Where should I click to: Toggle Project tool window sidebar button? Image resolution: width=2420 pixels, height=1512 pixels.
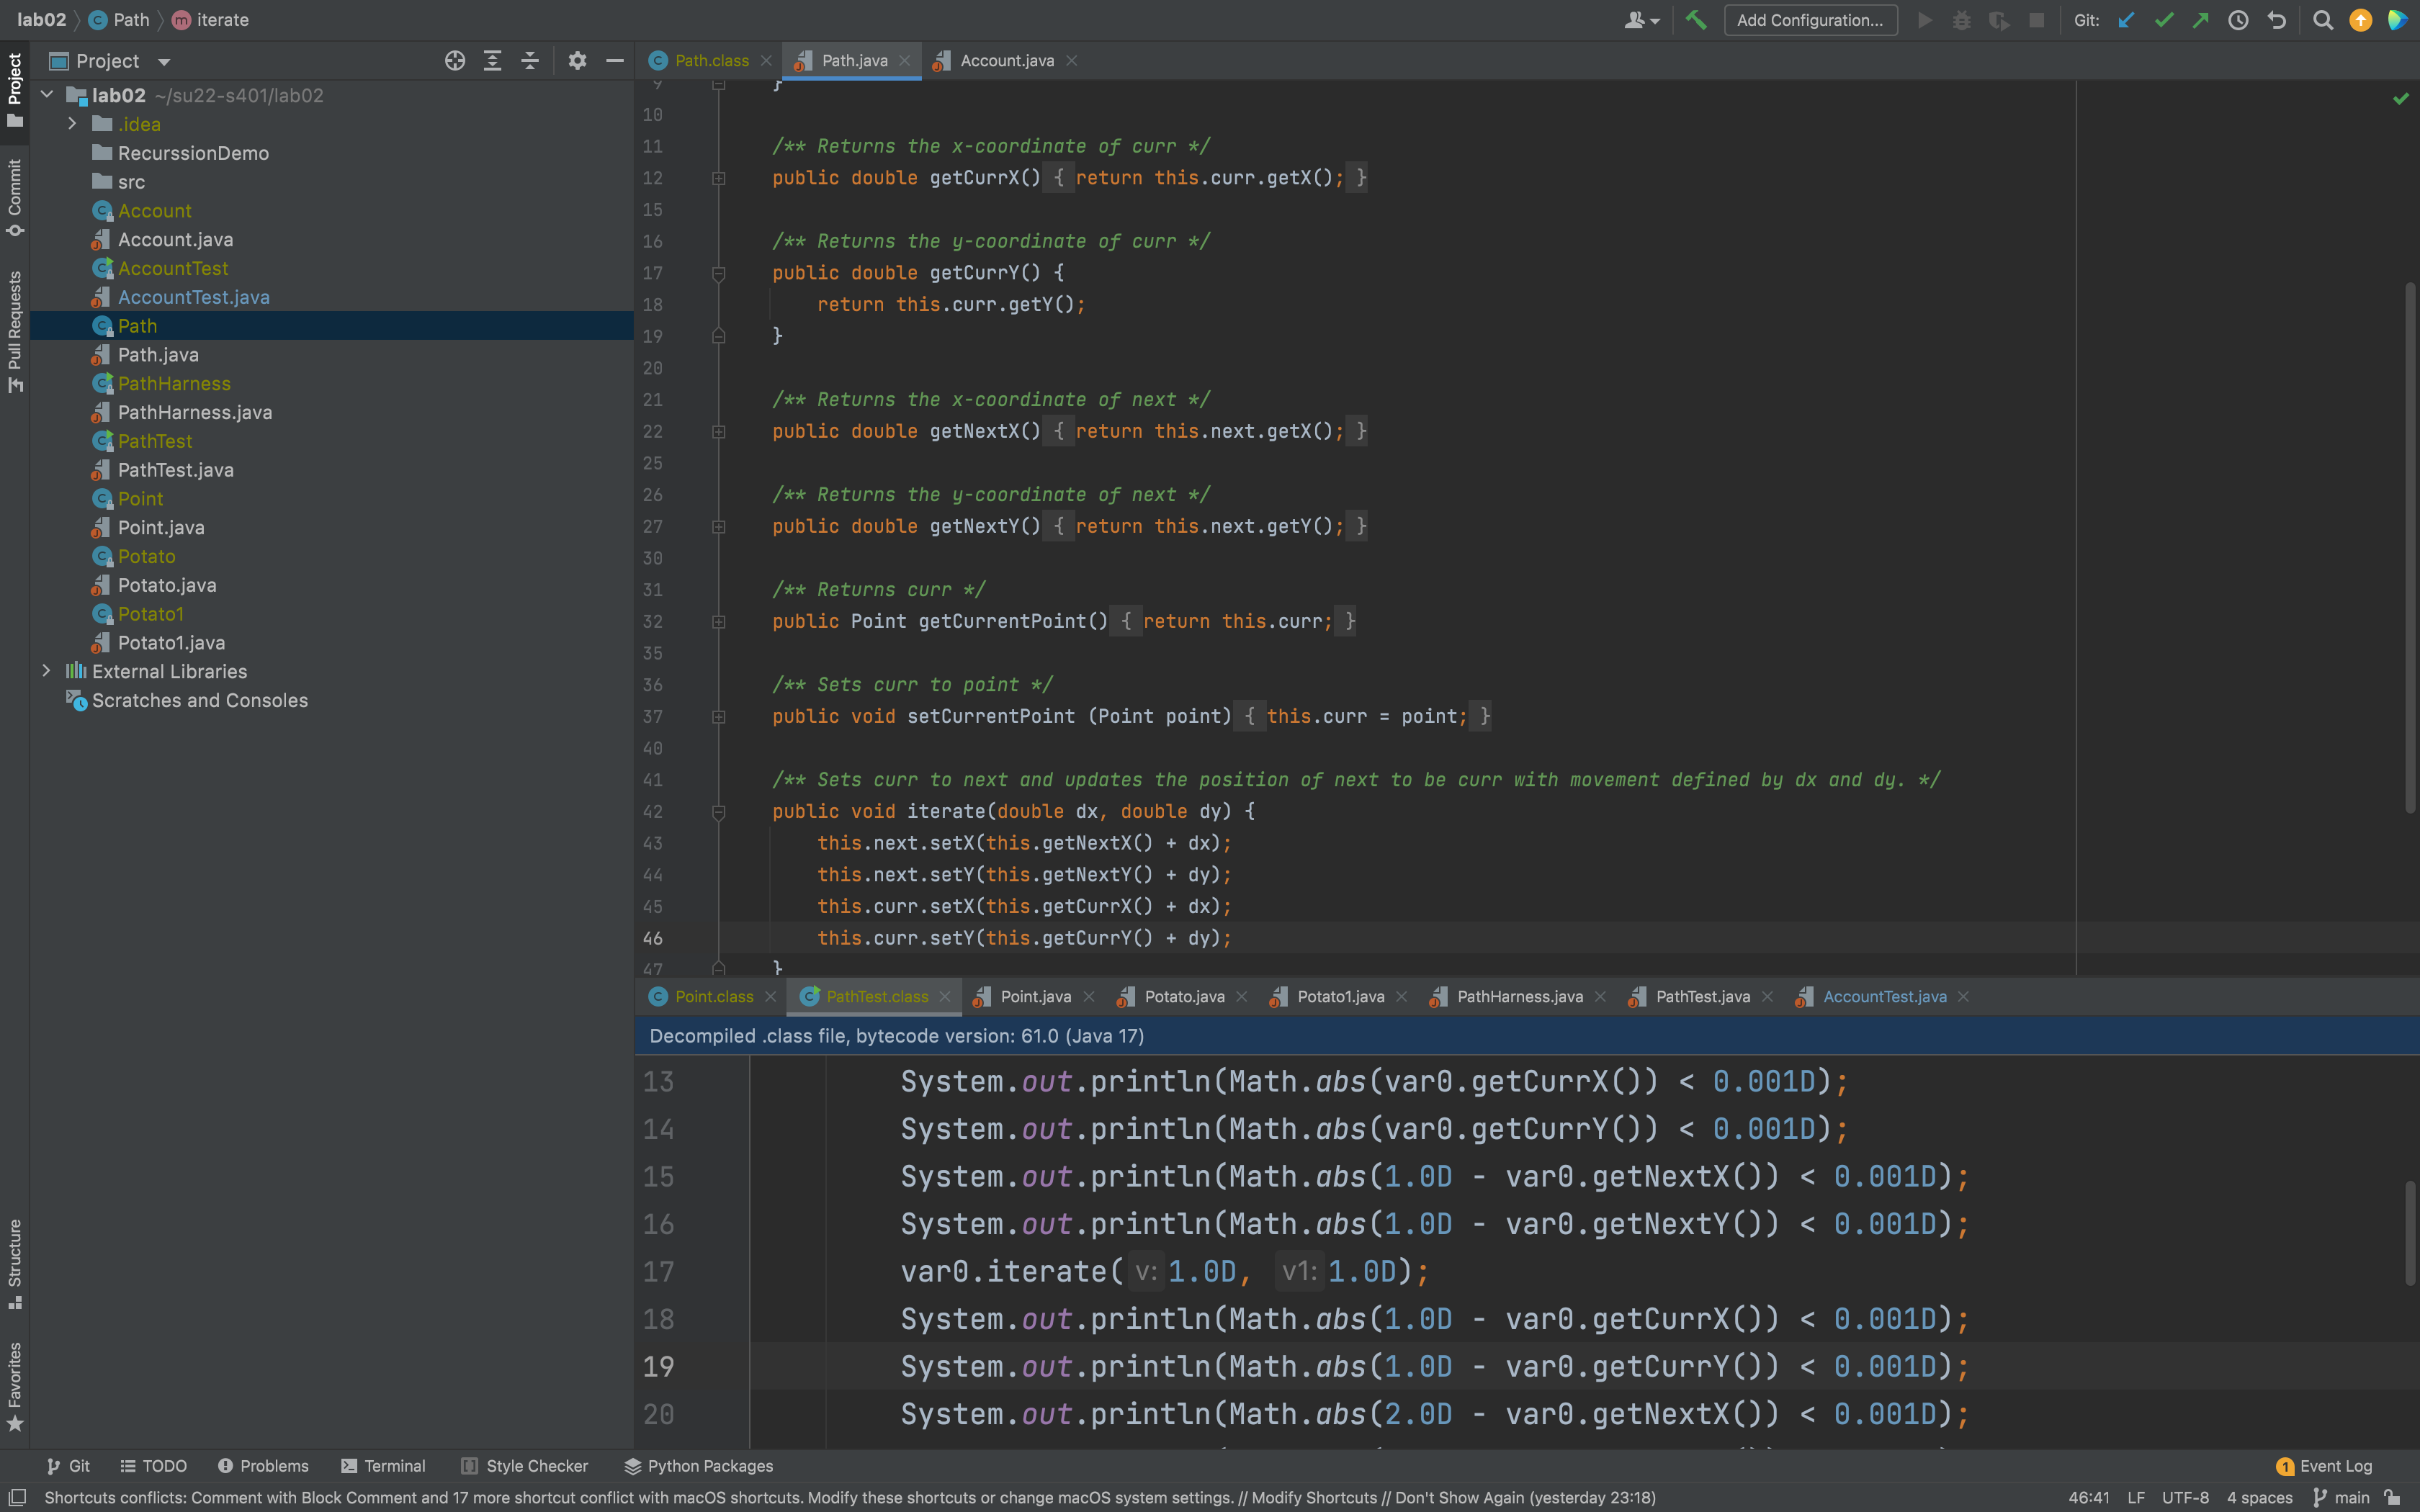[x=15, y=90]
